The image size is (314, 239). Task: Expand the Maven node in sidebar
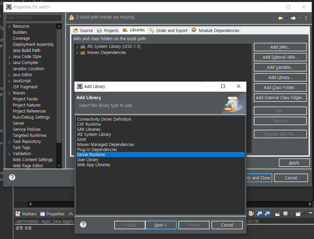[9, 93]
